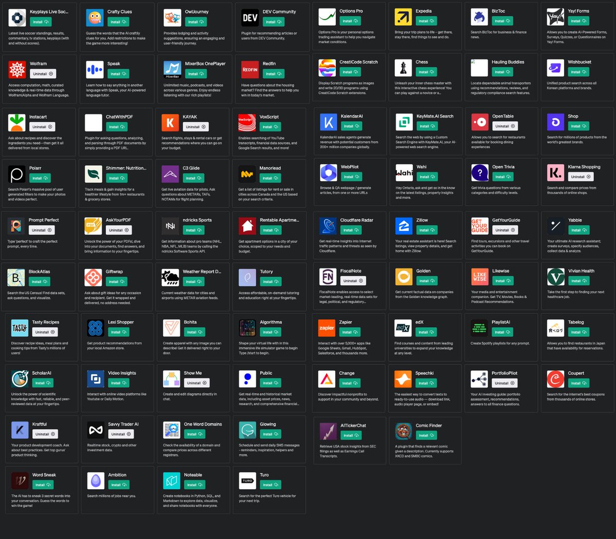The height and width of the screenshot is (539, 616).
Task: Click the Chess piece icon
Action: click(403, 68)
